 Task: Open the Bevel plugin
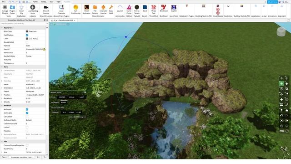145,9
